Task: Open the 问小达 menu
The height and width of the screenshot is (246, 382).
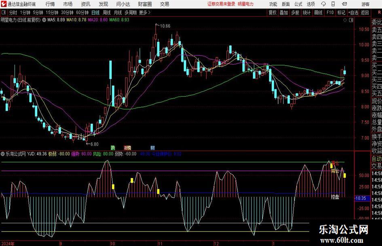Action: pyautogui.click(x=123, y=4)
